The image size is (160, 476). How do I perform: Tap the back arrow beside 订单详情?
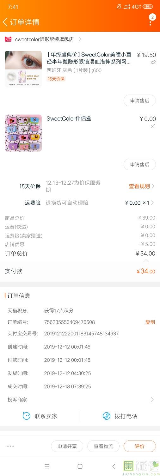click(x=5, y=22)
